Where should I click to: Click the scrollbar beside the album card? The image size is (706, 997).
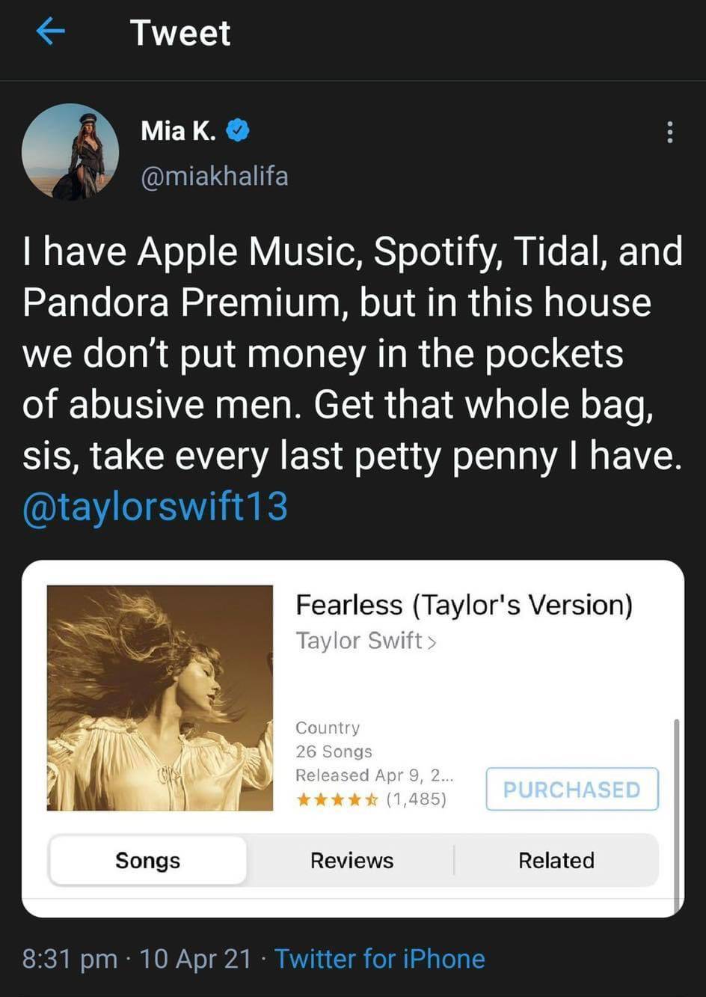676,815
